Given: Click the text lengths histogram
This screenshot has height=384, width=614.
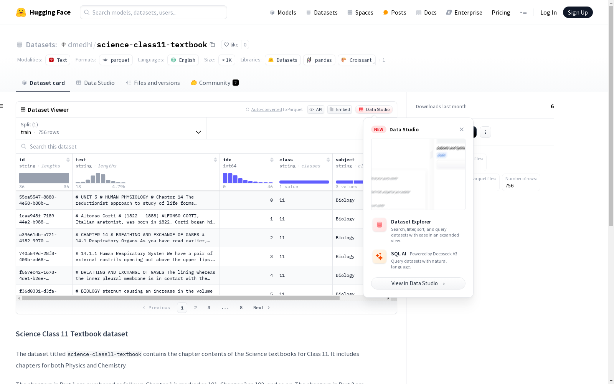Looking at the screenshot, I should tap(101, 178).
